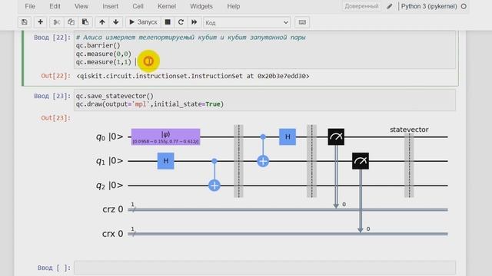Open the cell type dropdown showing Код

pyautogui.click(x=247, y=22)
